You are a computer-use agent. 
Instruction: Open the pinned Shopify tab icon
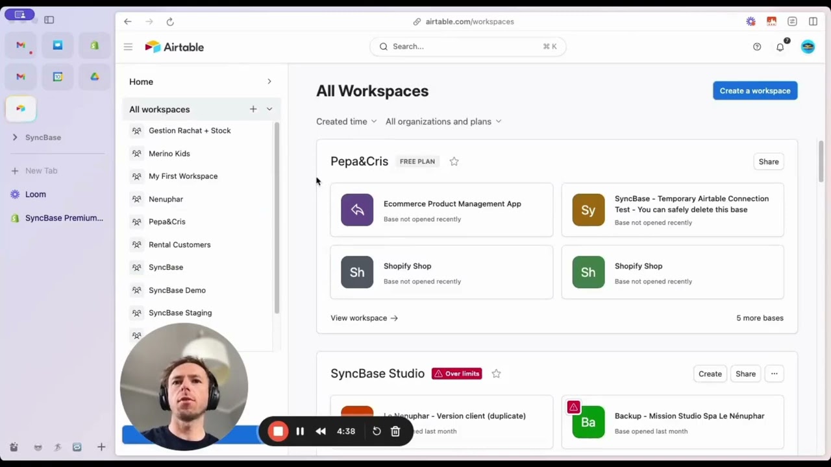tap(95, 45)
